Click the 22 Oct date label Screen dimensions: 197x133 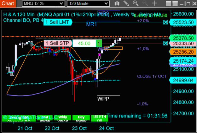(52, 128)
